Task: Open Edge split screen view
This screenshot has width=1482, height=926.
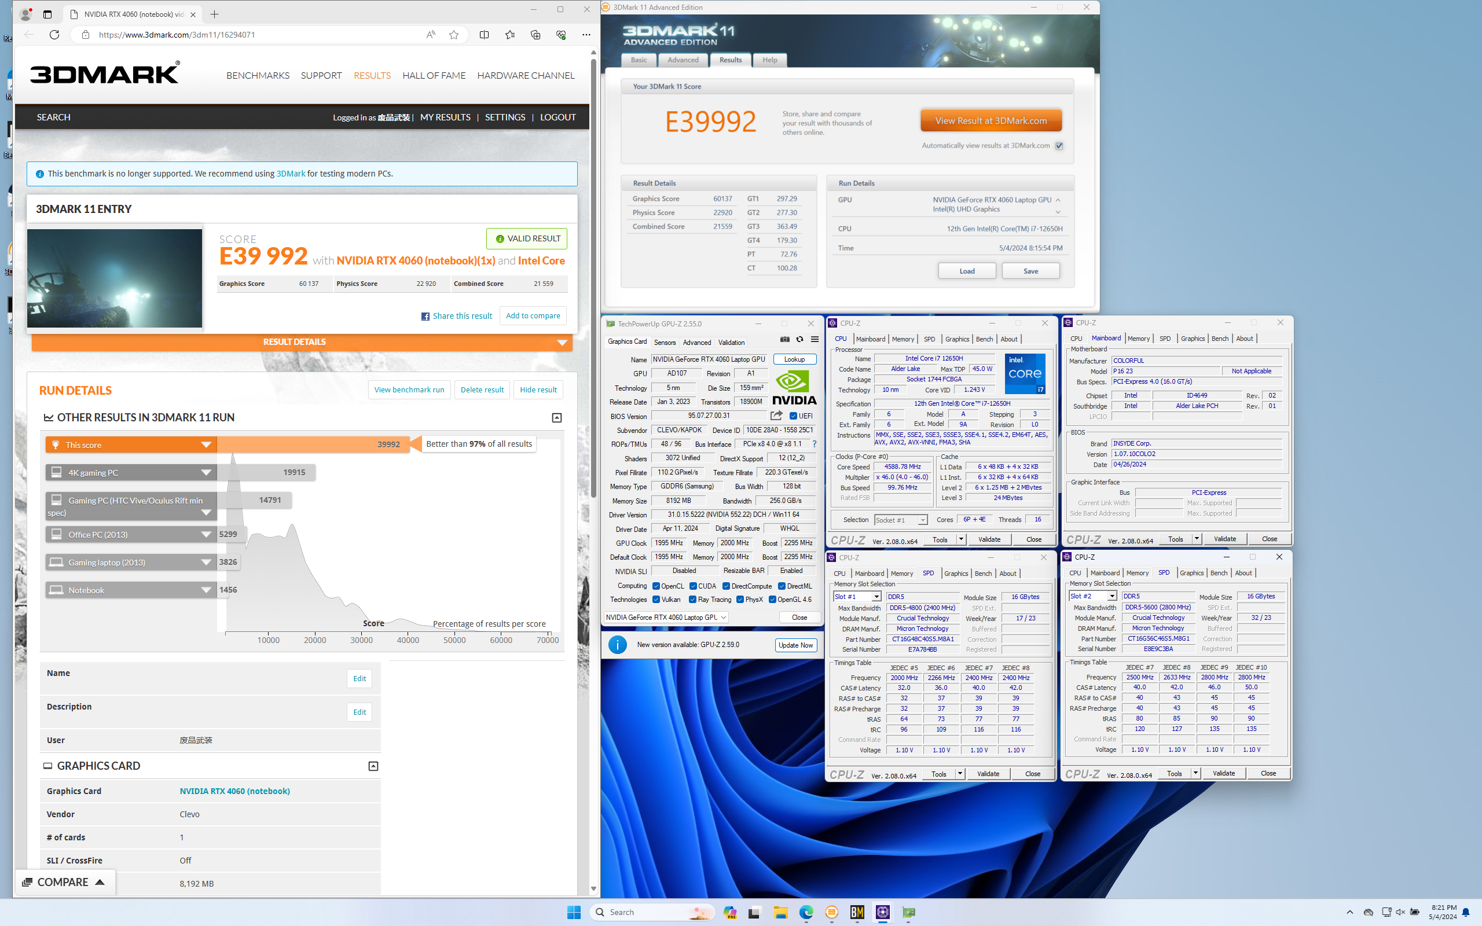Action: pyautogui.click(x=485, y=35)
